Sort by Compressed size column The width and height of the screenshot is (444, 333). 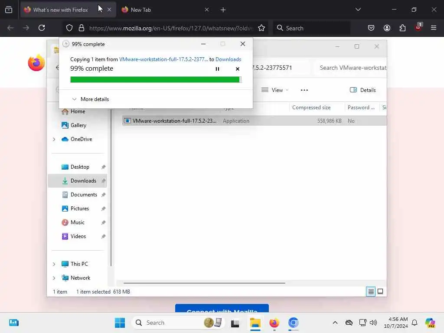coord(311,108)
